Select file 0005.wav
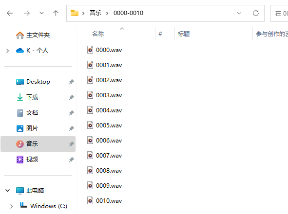Image resolution: width=288 pixels, height=214 pixels. coord(109,125)
